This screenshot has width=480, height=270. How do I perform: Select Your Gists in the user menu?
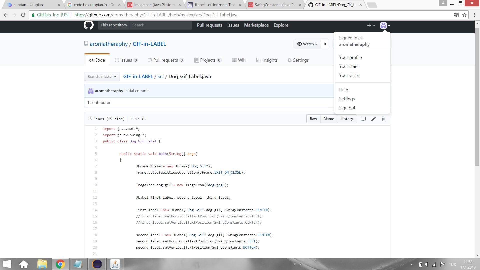pyautogui.click(x=362, y=75)
